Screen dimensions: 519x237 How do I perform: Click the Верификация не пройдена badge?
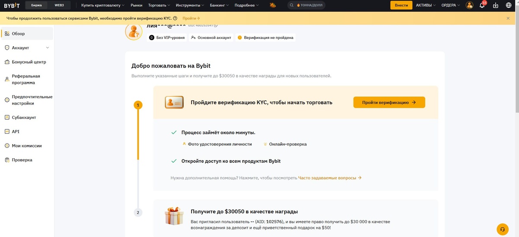click(266, 38)
